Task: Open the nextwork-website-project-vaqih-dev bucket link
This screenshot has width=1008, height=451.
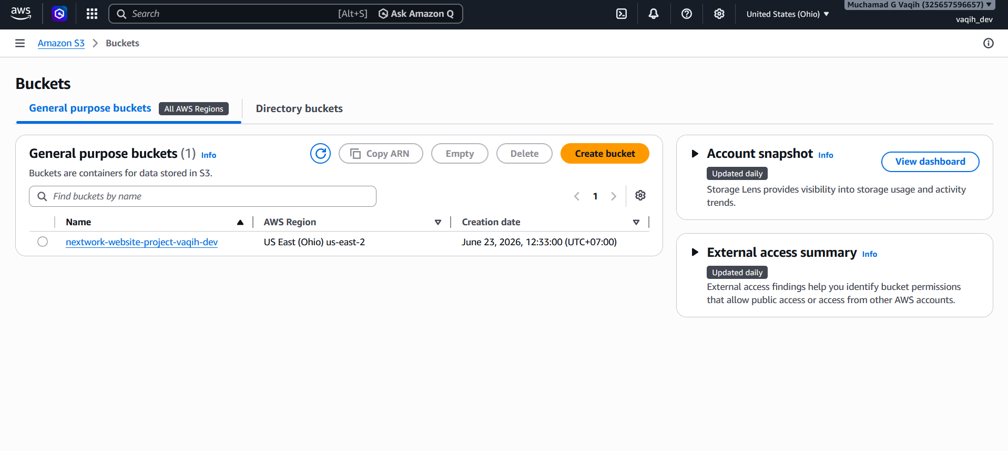Action: point(142,242)
